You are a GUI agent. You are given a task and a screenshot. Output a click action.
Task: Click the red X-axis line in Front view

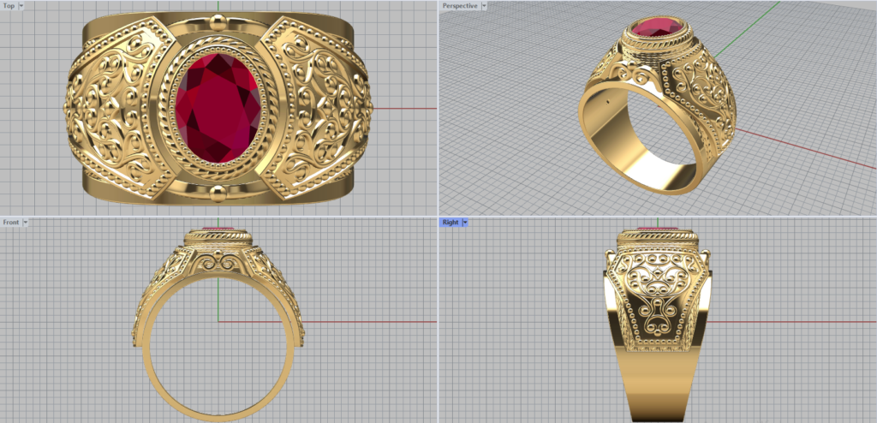click(368, 322)
